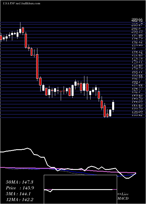Click the 136.09 price axis label
The width and height of the screenshot is (146, 204).
tap(137, 112)
